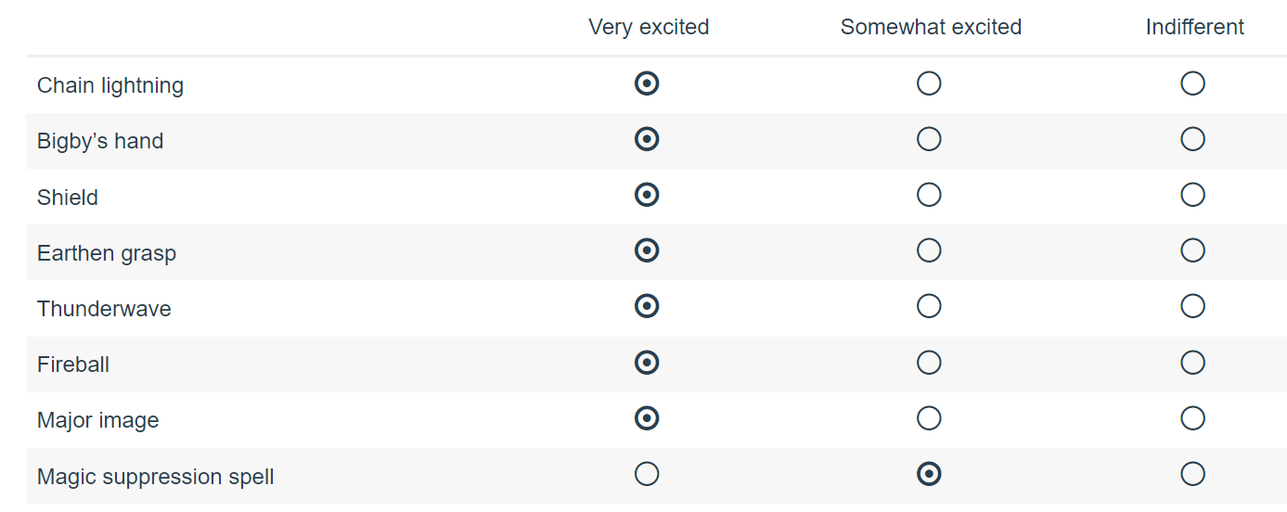Choose Somewhat excited for Bigby's hand
This screenshot has width=1287, height=512.
pyautogui.click(x=929, y=139)
